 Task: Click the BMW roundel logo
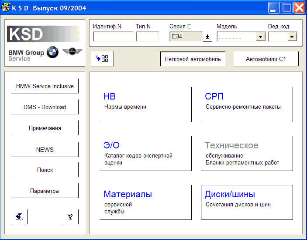(52, 52)
